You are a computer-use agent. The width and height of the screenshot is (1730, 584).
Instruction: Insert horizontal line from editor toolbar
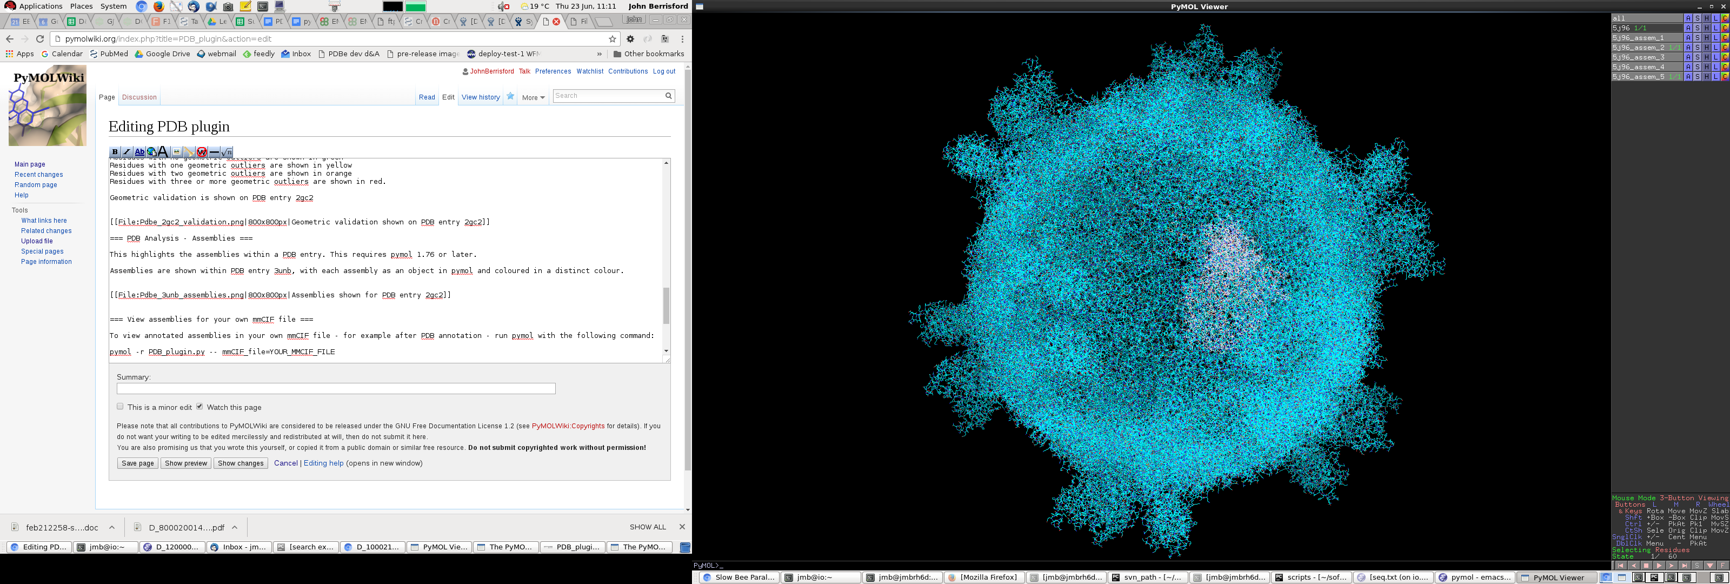coord(214,152)
